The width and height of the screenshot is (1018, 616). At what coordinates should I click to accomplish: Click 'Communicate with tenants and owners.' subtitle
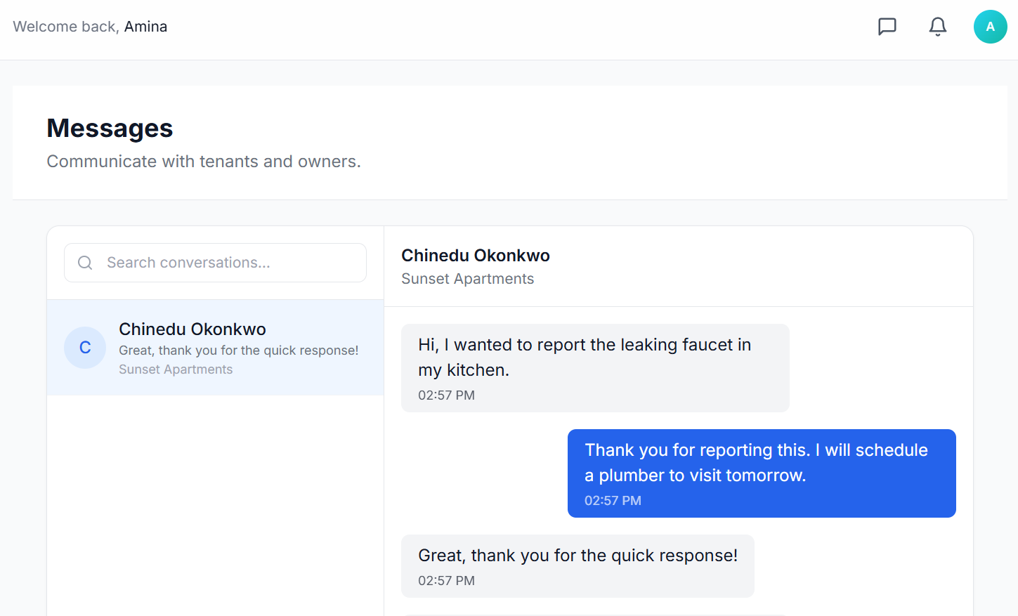point(204,162)
